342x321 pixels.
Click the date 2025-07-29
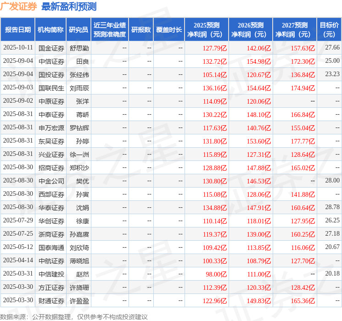tap(18, 220)
